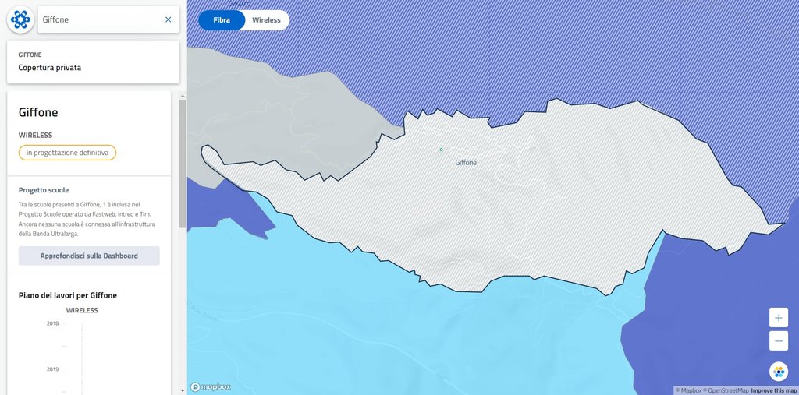
Task: Zoom out of the map
Action: [779, 341]
